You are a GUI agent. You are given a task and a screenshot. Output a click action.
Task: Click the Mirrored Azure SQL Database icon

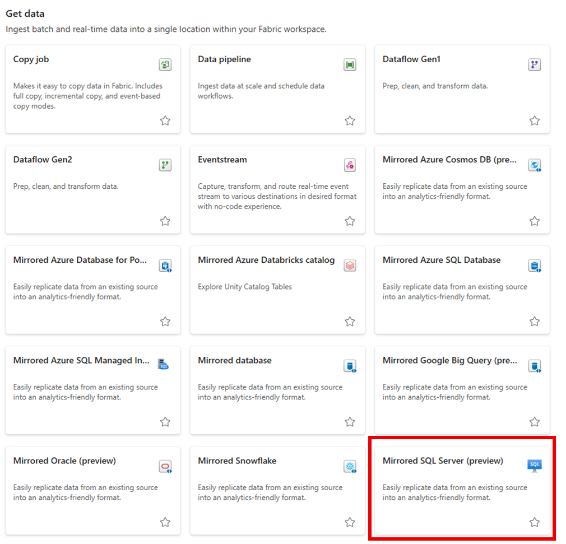[534, 266]
